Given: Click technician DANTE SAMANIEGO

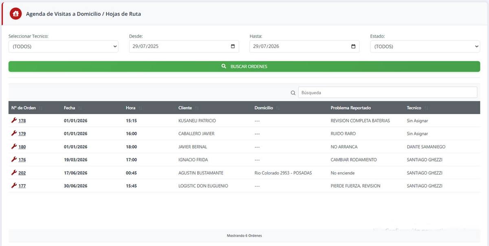Looking at the screenshot, I should coord(426,147).
